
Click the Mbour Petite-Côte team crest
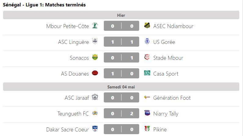[95, 26]
